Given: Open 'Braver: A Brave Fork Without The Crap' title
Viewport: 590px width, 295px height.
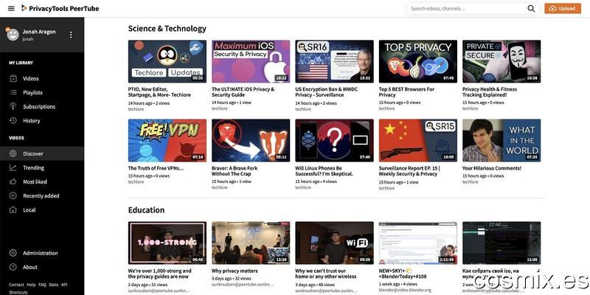Looking at the screenshot, I should 235,171.
